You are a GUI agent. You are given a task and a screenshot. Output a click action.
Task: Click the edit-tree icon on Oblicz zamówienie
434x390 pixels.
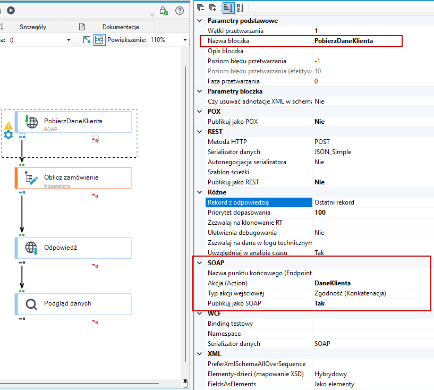click(31, 178)
